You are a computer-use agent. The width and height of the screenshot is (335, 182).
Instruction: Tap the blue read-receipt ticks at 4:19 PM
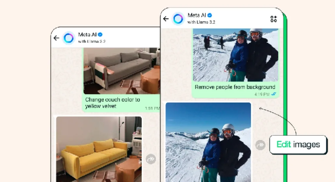pos(274,94)
